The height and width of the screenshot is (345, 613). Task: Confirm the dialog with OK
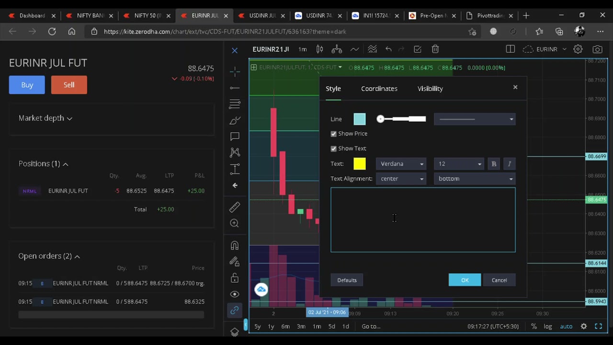pos(465,280)
